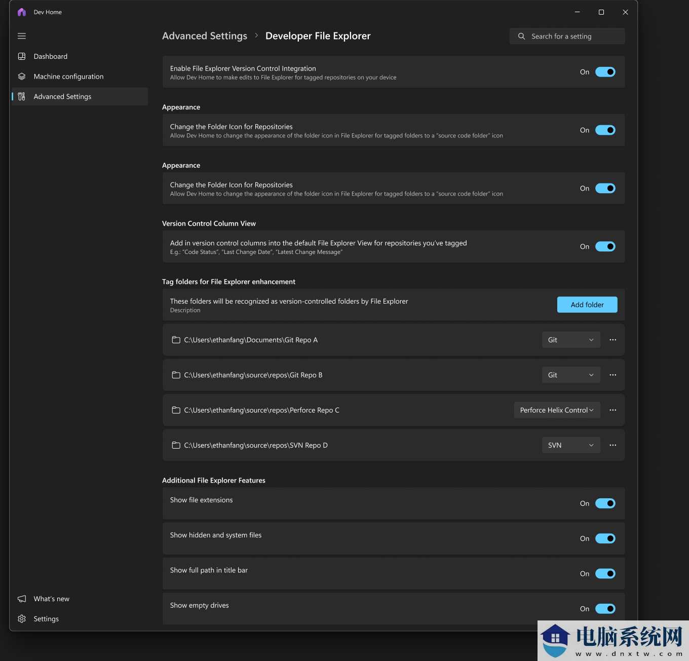Click the Settings gear icon in sidebar
The image size is (689, 661).
(22, 619)
